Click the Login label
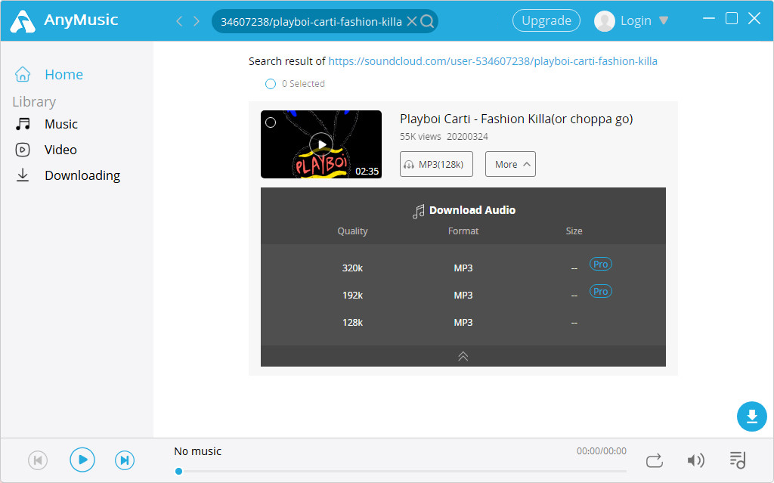Screen dimensions: 774x483 tap(636, 20)
